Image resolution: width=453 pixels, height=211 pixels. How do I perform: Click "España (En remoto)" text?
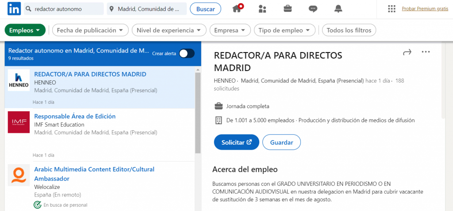point(58,195)
